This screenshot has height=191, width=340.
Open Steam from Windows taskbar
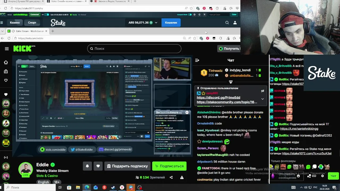(x=113, y=188)
